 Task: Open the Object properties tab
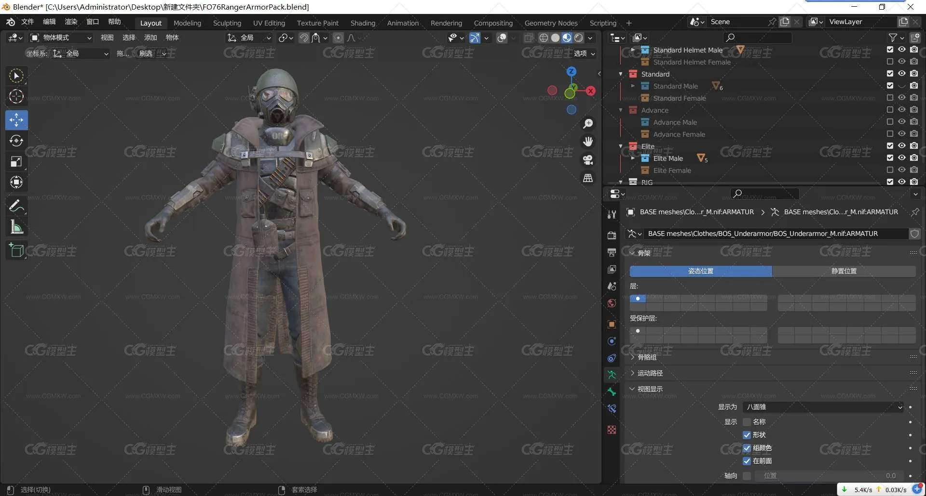point(612,324)
